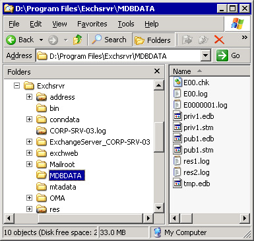Click the E00.chk file icon

click(x=177, y=83)
